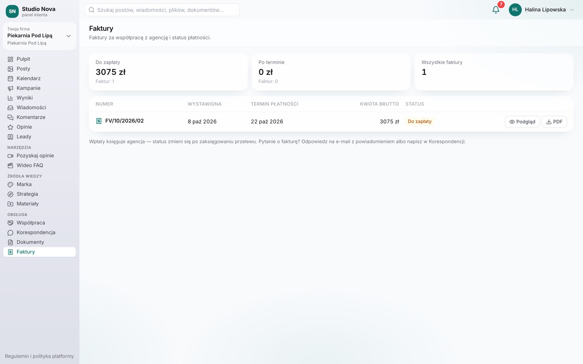Click the invoice icon beside FV/10/2026/02
Screen dimensions: 583x364
pos(99,121)
